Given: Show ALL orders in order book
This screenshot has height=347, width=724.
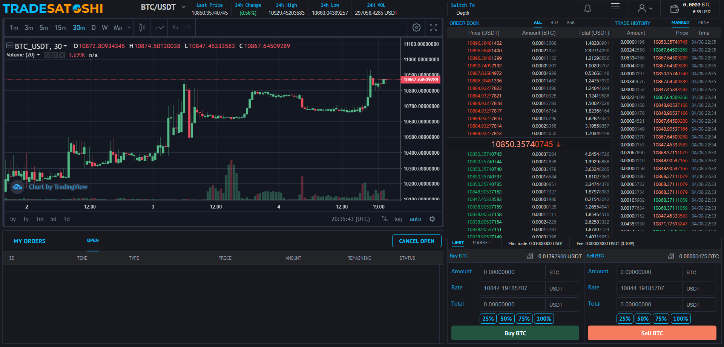Looking at the screenshot, I should 538,23.
